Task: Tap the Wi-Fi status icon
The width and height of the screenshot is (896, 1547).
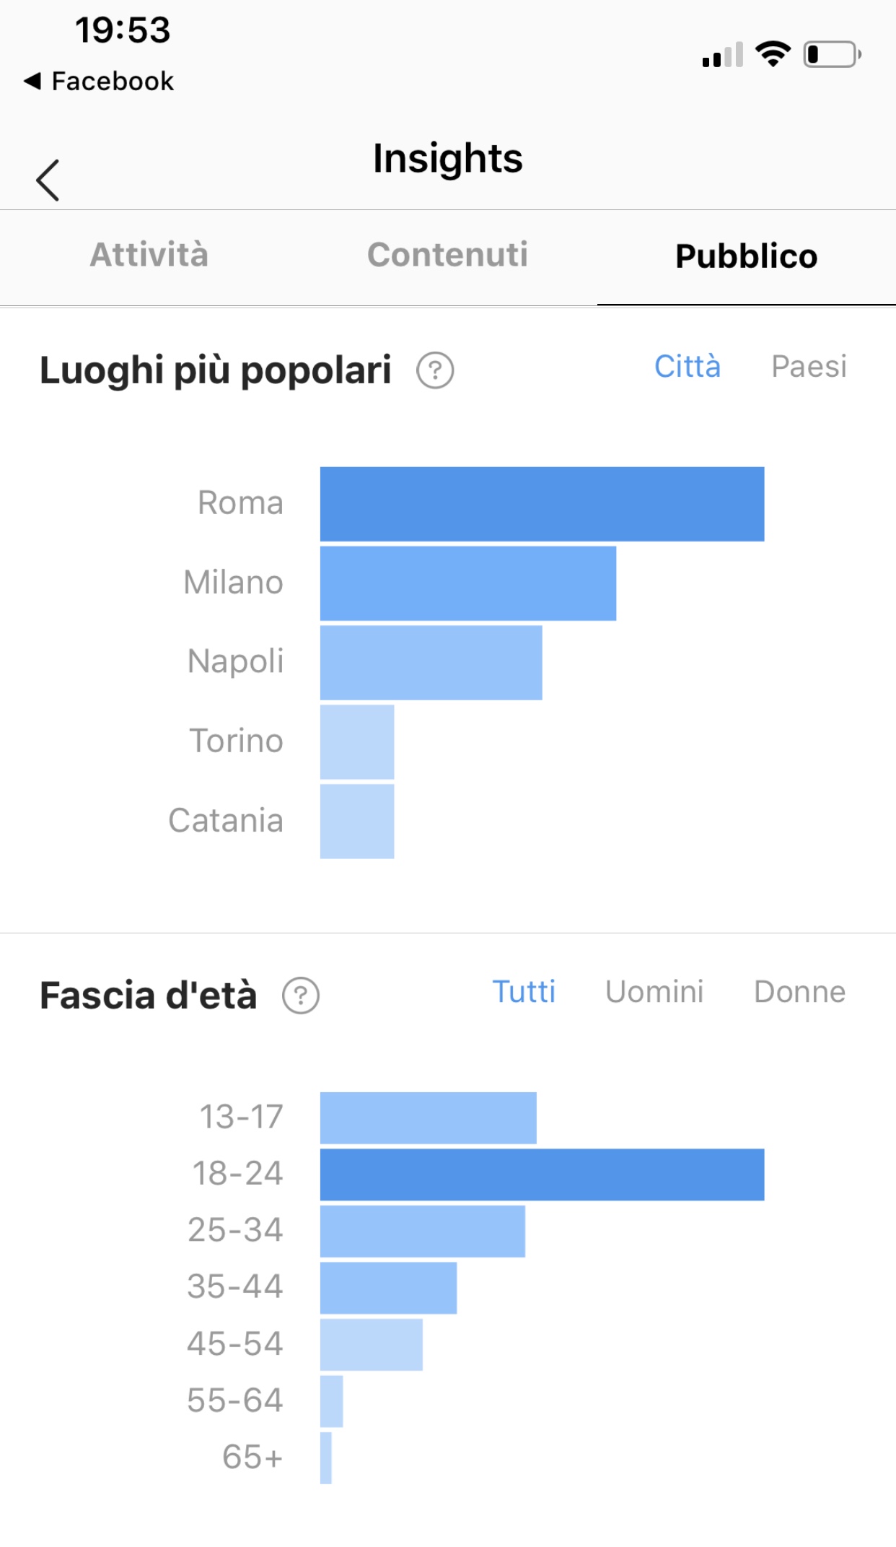Action: pos(773,54)
